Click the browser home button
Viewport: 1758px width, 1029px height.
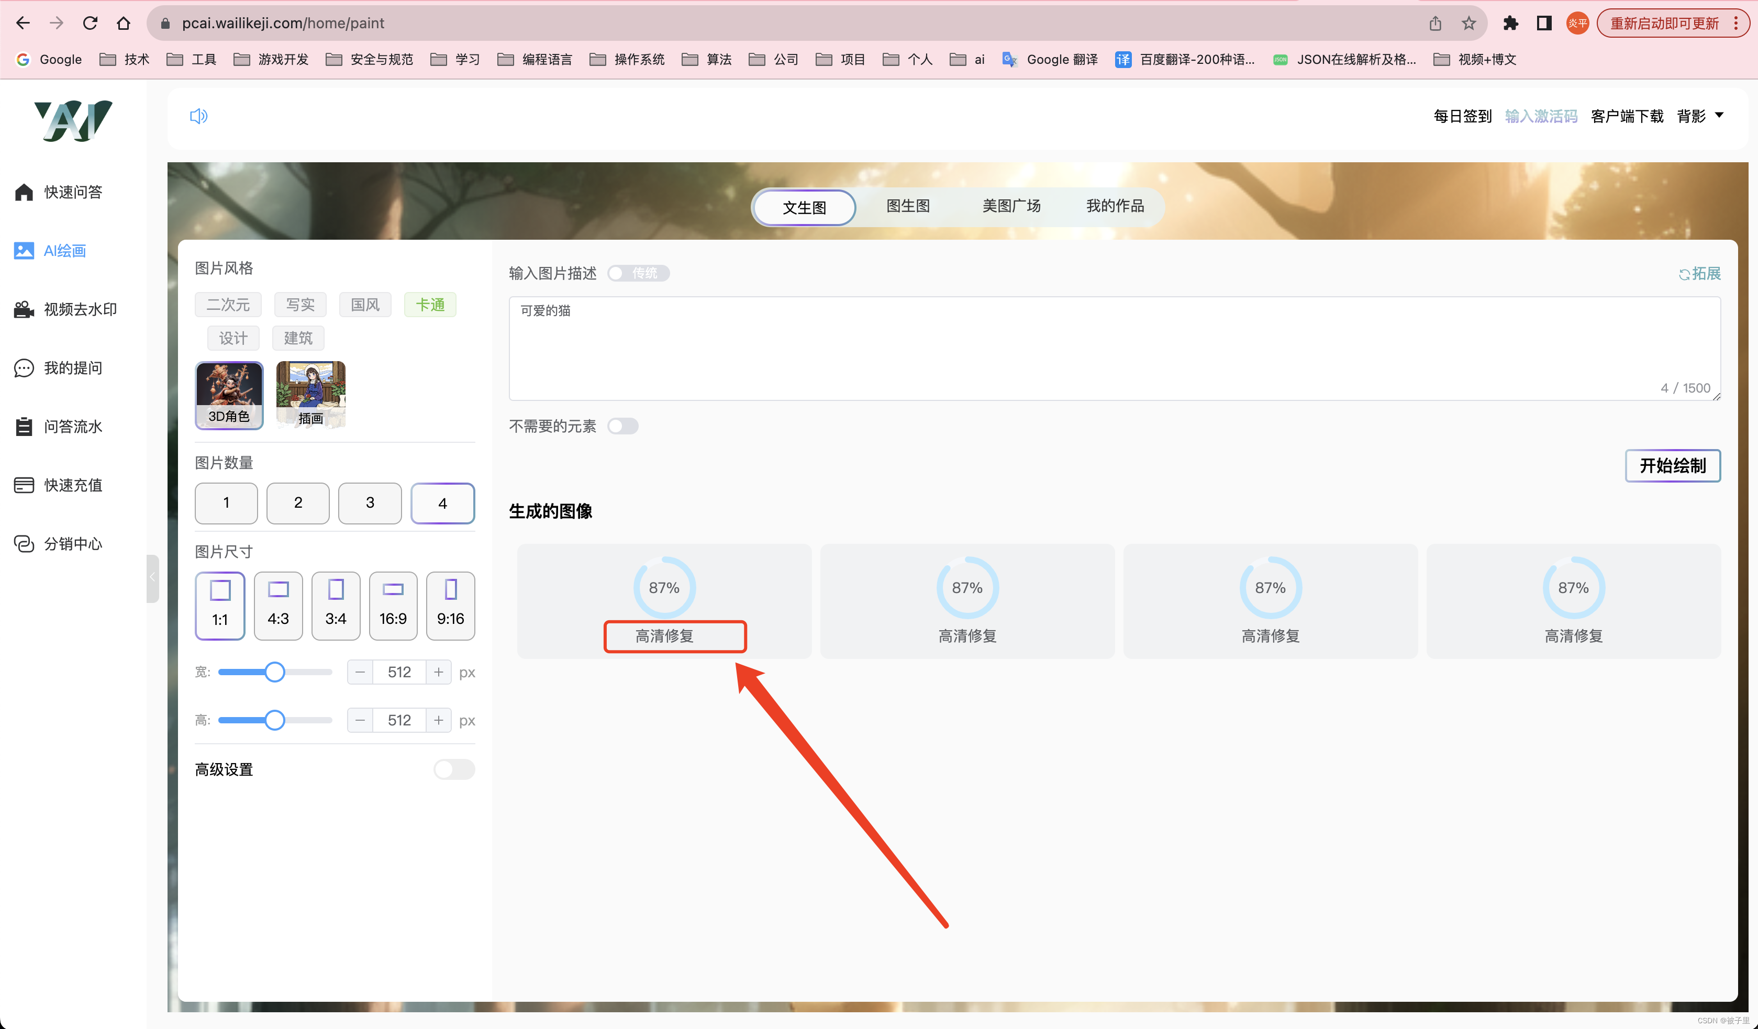tap(124, 23)
